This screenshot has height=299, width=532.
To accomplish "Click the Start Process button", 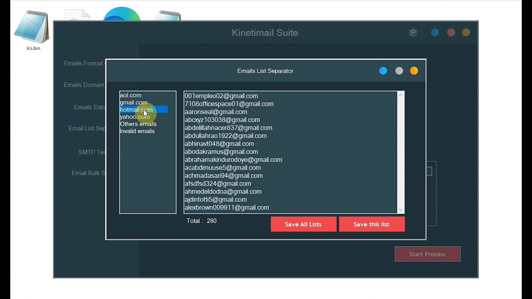I will pyautogui.click(x=428, y=254).
